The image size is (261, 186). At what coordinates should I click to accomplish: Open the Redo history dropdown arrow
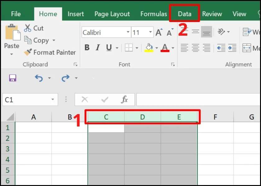tap(76, 78)
